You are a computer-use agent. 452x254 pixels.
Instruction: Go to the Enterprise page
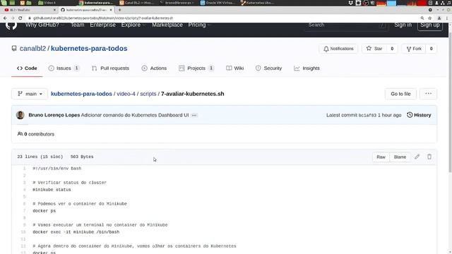coord(102,25)
